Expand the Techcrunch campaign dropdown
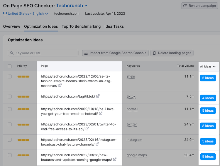 click(72, 6)
